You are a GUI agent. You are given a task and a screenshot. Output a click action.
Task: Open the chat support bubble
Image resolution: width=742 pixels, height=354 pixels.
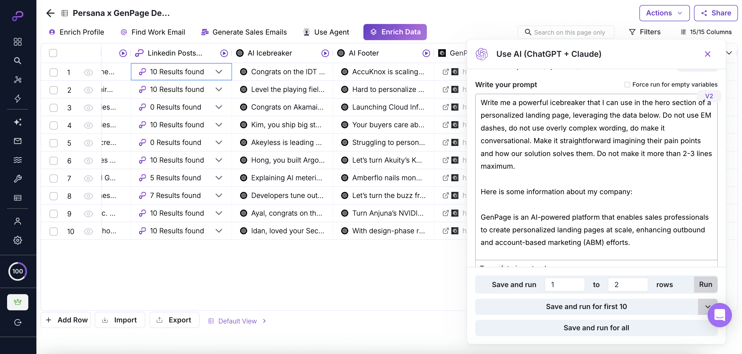point(719,315)
